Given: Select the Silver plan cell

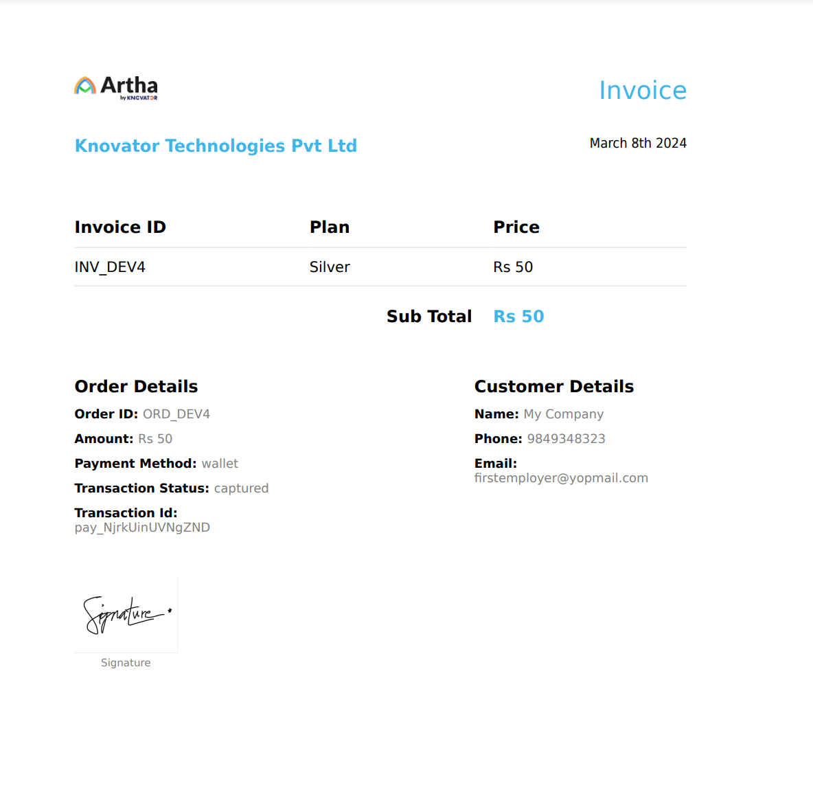Looking at the screenshot, I should [x=329, y=267].
